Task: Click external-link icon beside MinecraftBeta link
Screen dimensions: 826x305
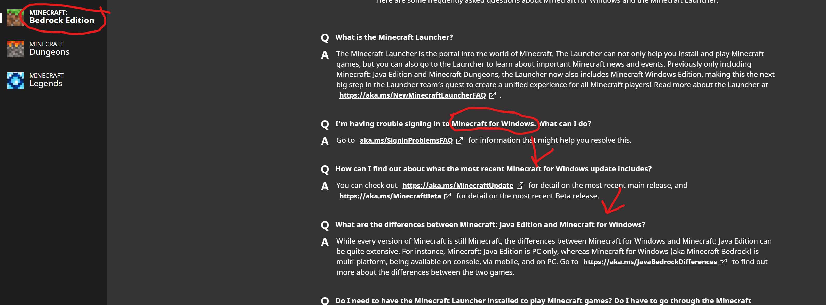Action: click(x=447, y=196)
